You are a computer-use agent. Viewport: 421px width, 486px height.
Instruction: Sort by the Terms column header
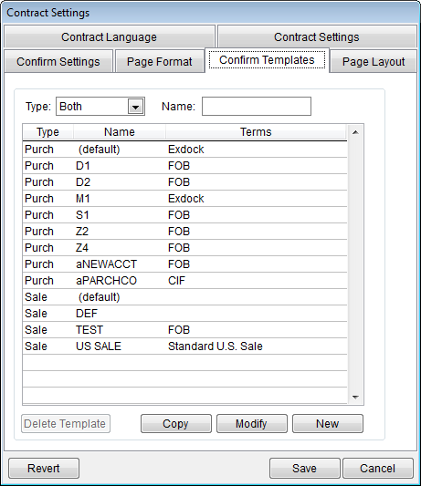click(x=256, y=132)
